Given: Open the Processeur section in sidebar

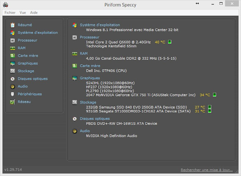Looking at the screenshot, I should [27, 40].
